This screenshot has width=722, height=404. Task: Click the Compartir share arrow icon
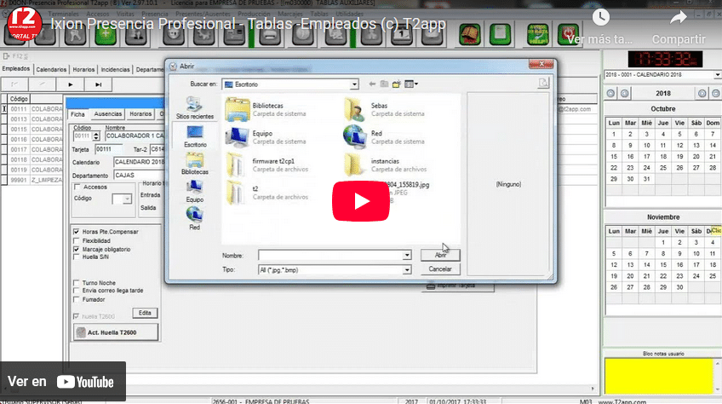pyautogui.click(x=679, y=18)
